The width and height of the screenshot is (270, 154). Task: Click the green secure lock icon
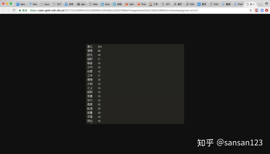(x=20, y=10)
